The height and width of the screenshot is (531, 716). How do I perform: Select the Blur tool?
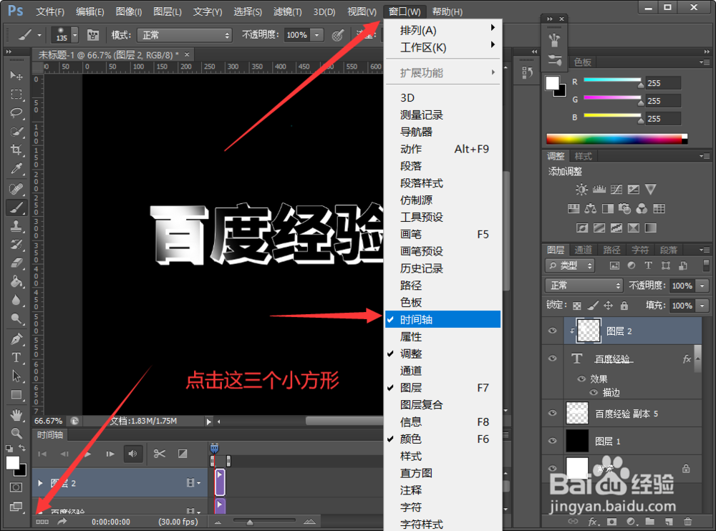pyautogui.click(x=16, y=300)
